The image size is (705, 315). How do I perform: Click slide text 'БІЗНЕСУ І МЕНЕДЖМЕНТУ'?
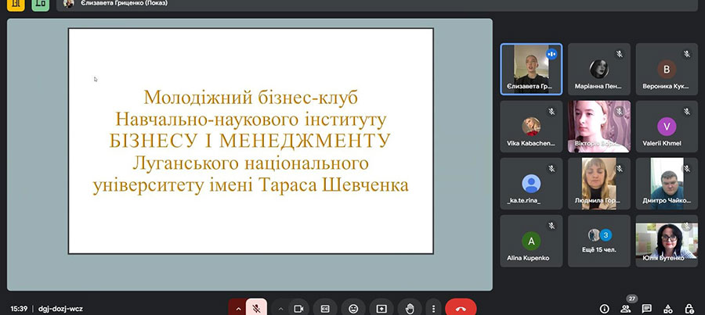pyautogui.click(x=250, y=141)
